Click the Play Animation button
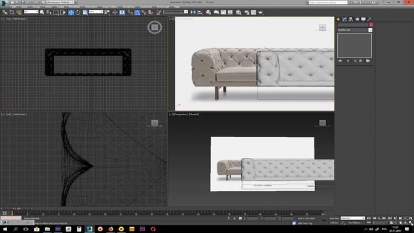Image resolution: width=414 pixels, height=233 pixels. pos(379,218)
